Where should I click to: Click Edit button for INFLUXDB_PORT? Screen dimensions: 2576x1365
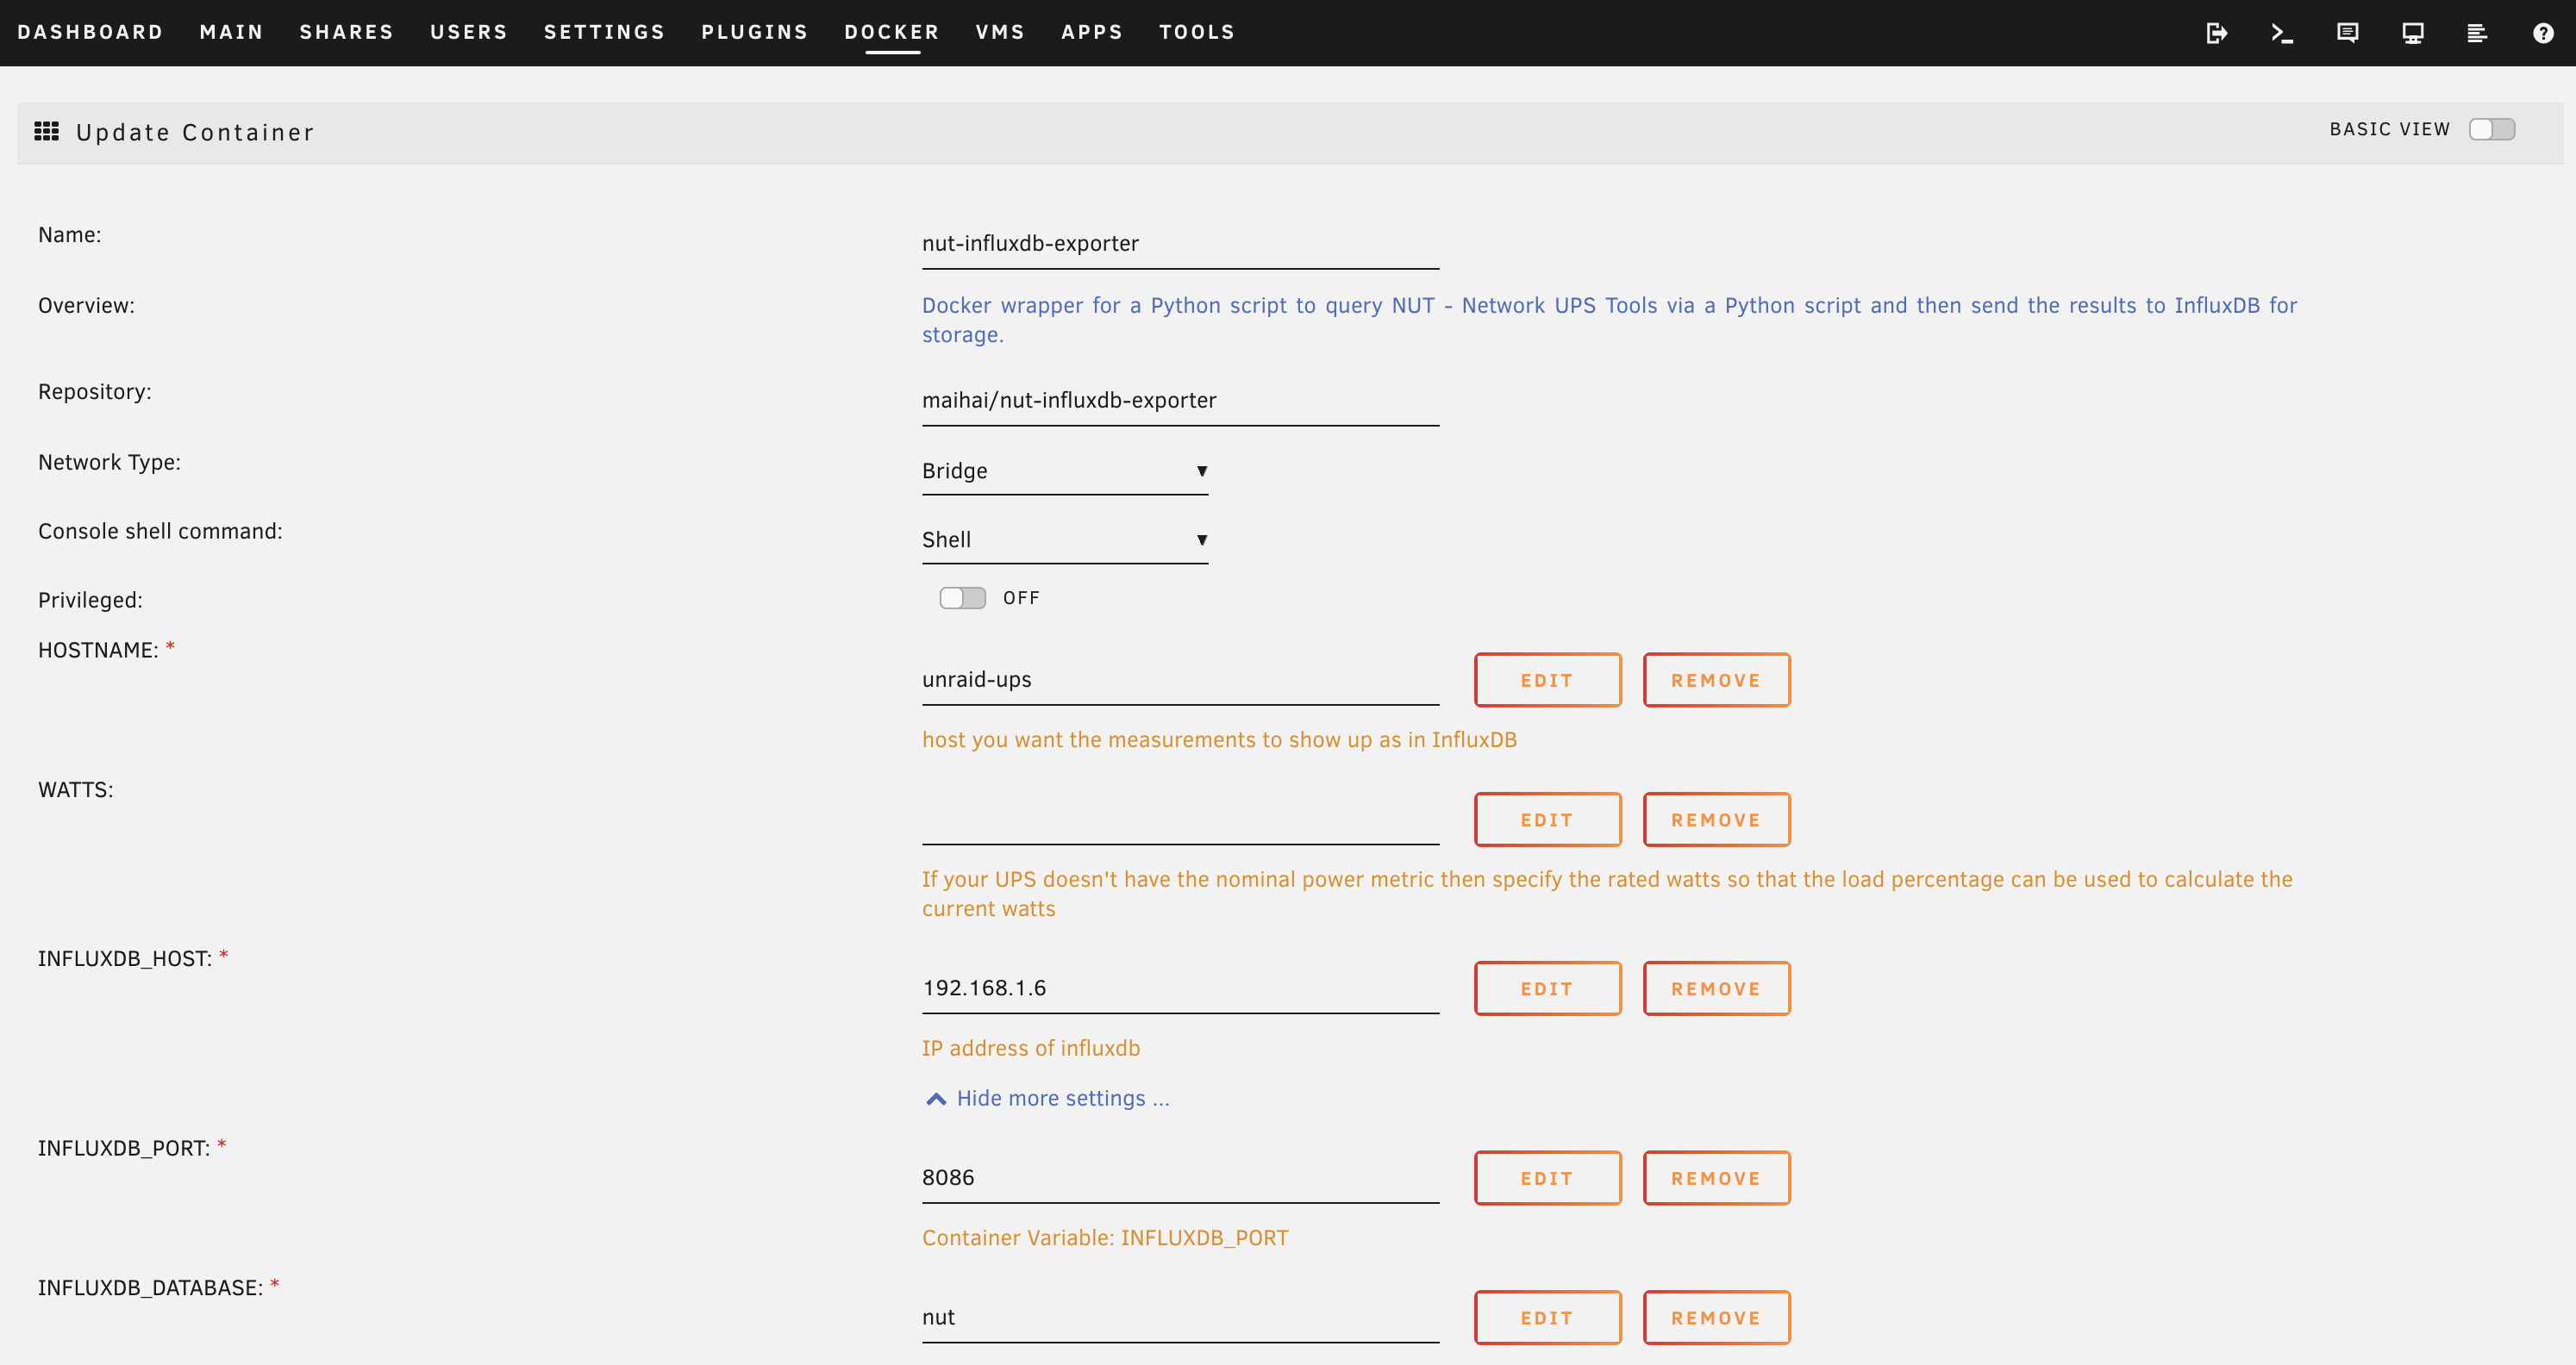click(x=1547, y=1178)
